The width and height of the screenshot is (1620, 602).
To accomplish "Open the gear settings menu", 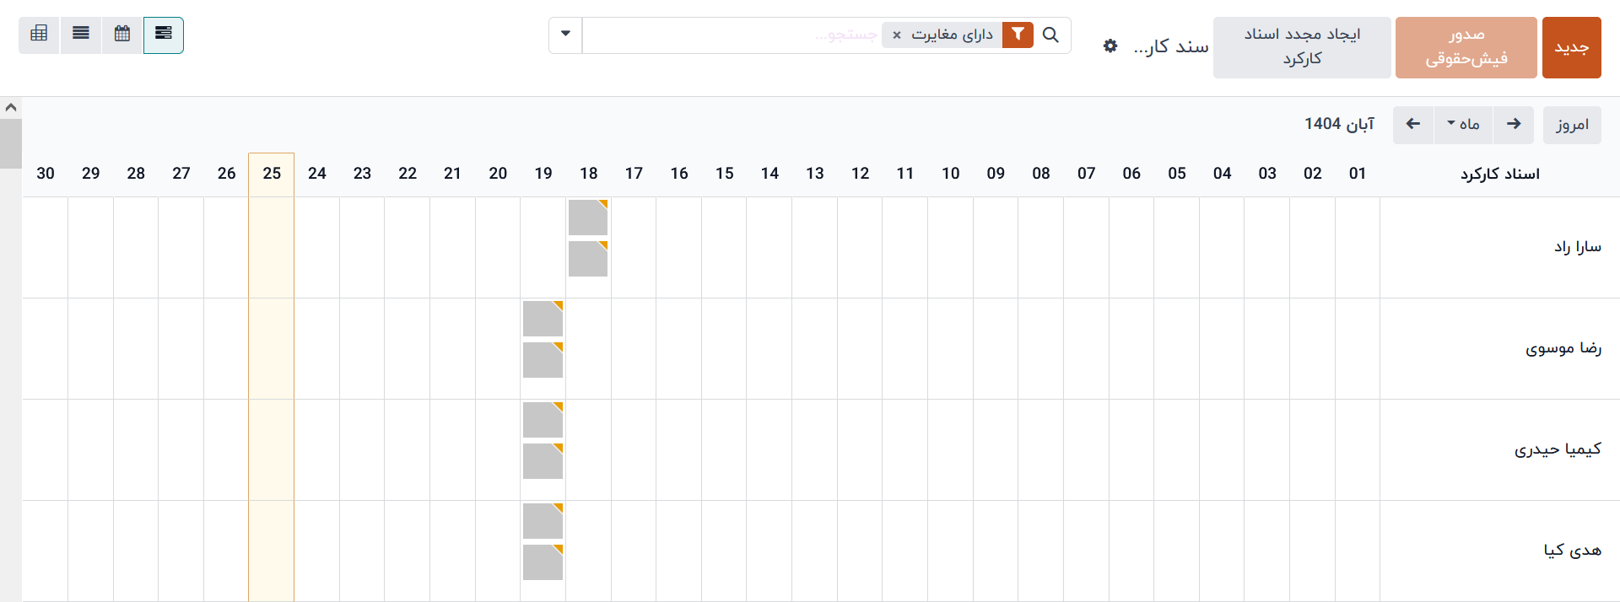I will click(1110, 46).
